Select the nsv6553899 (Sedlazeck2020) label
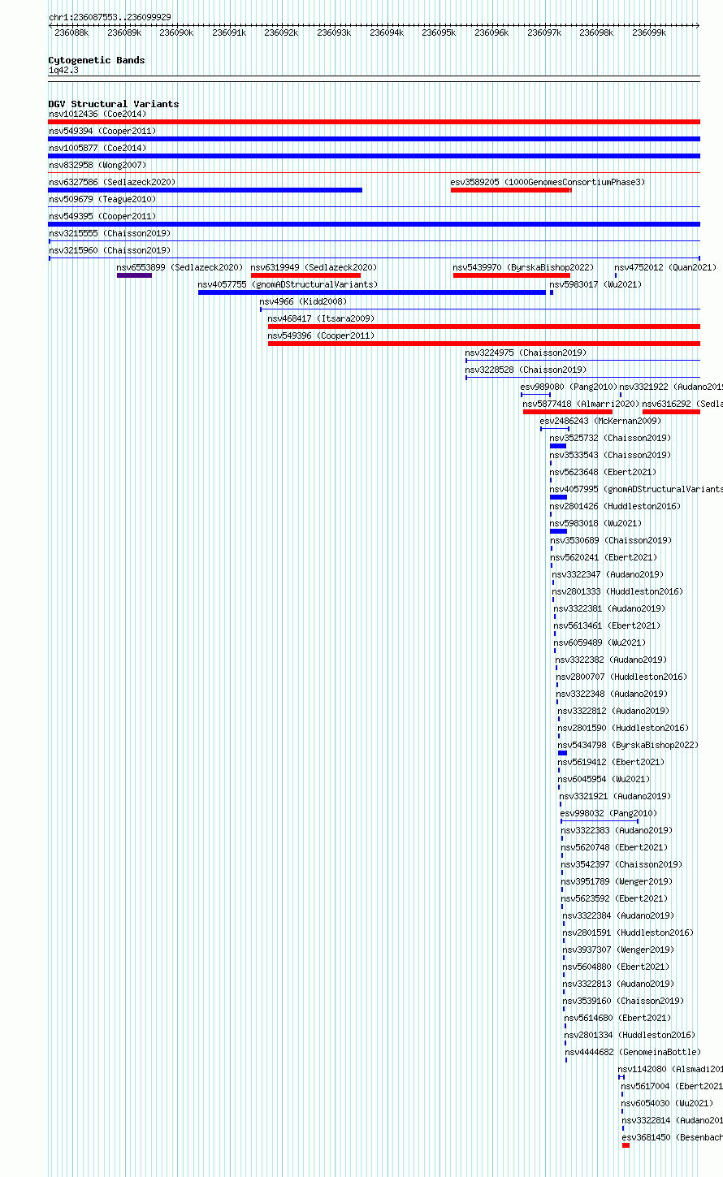The width and height of the screenshot is (723, 1177). coord(180,267)
